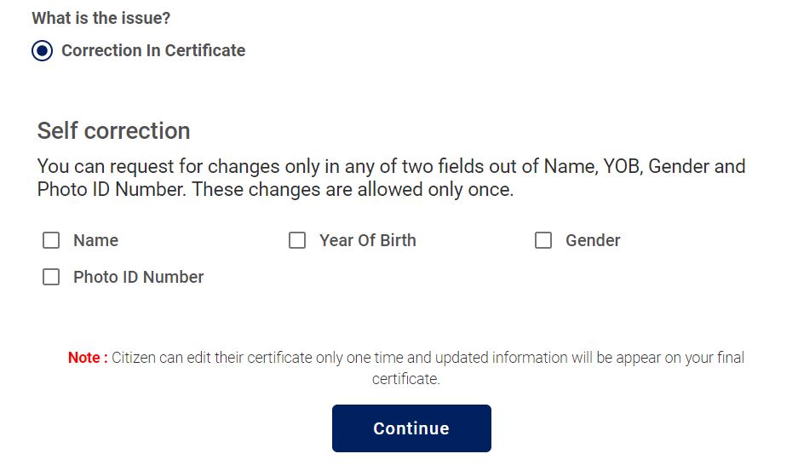Check the Gender checkbox box

pyautogui.click(x=543, y=241)
